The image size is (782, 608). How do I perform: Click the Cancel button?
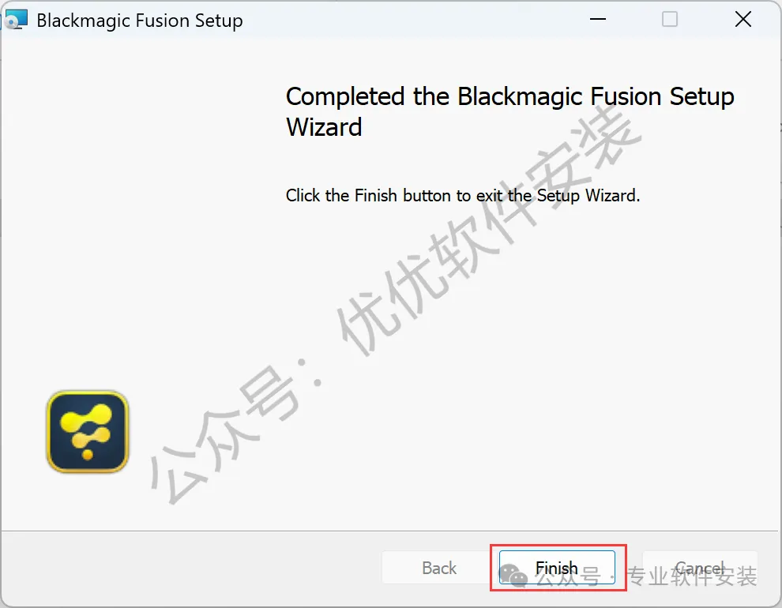coord(700,567)
